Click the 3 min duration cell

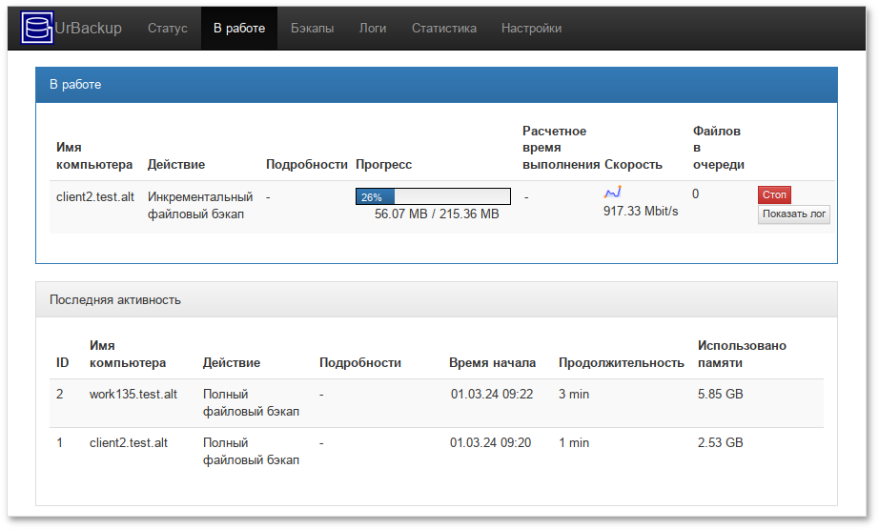574,394
